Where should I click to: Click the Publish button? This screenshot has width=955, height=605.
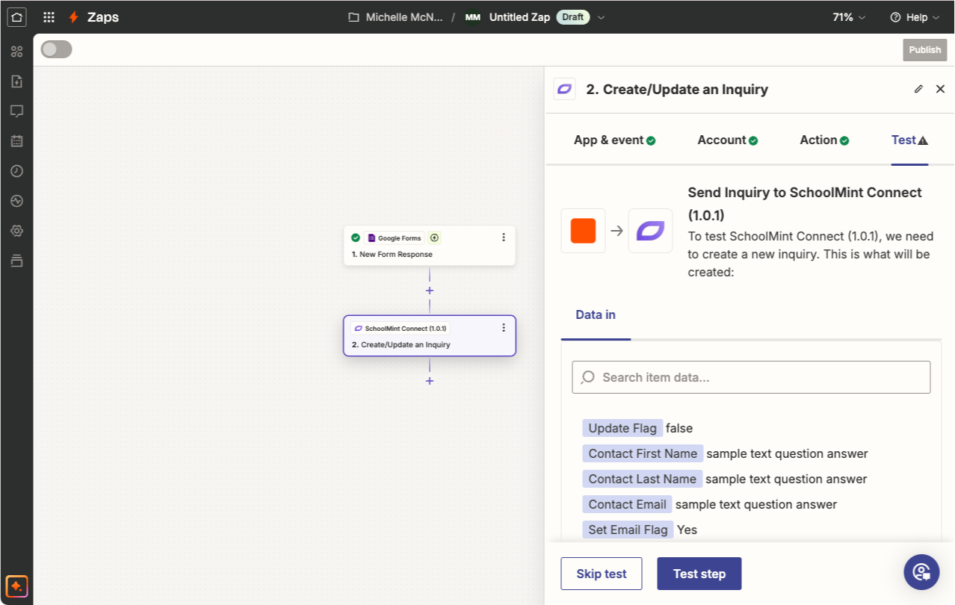tap(925, 50)
